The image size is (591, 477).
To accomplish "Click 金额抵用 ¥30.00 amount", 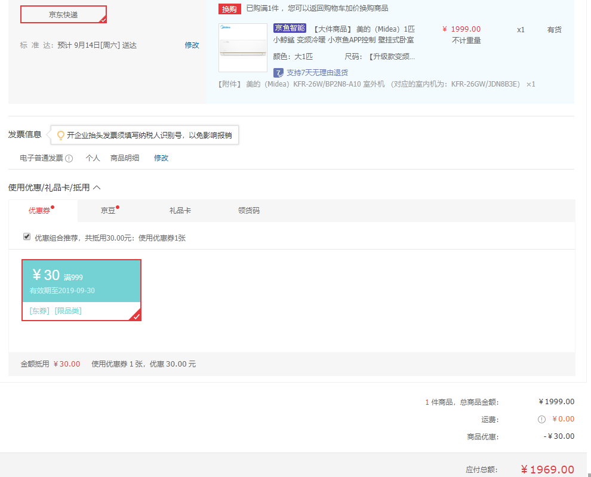I will tap(67, 364).
